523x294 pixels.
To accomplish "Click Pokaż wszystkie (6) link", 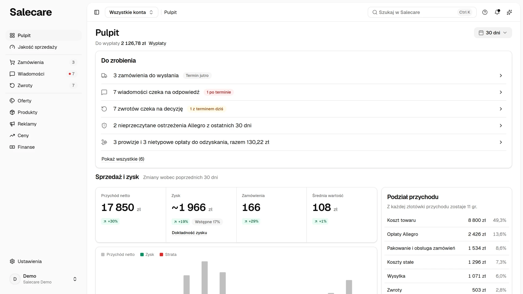I will pyautogui.click(x=123, y=159).
